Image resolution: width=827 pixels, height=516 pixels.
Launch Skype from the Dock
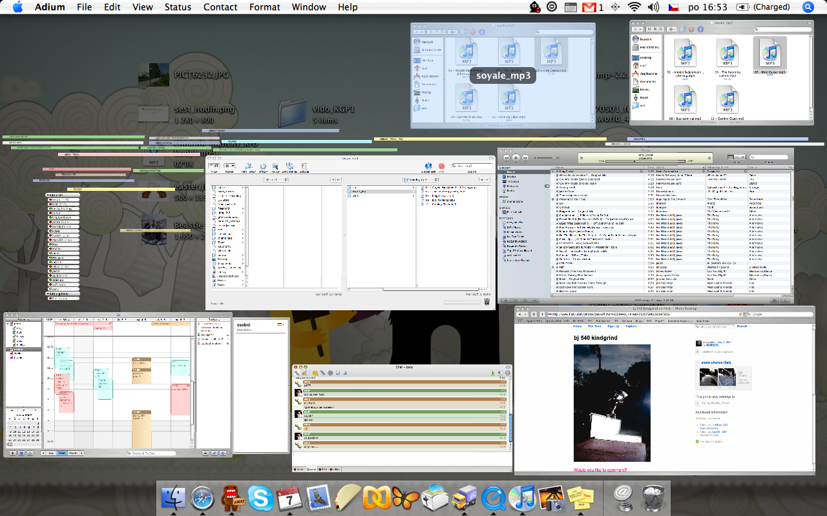coord(260,498)
